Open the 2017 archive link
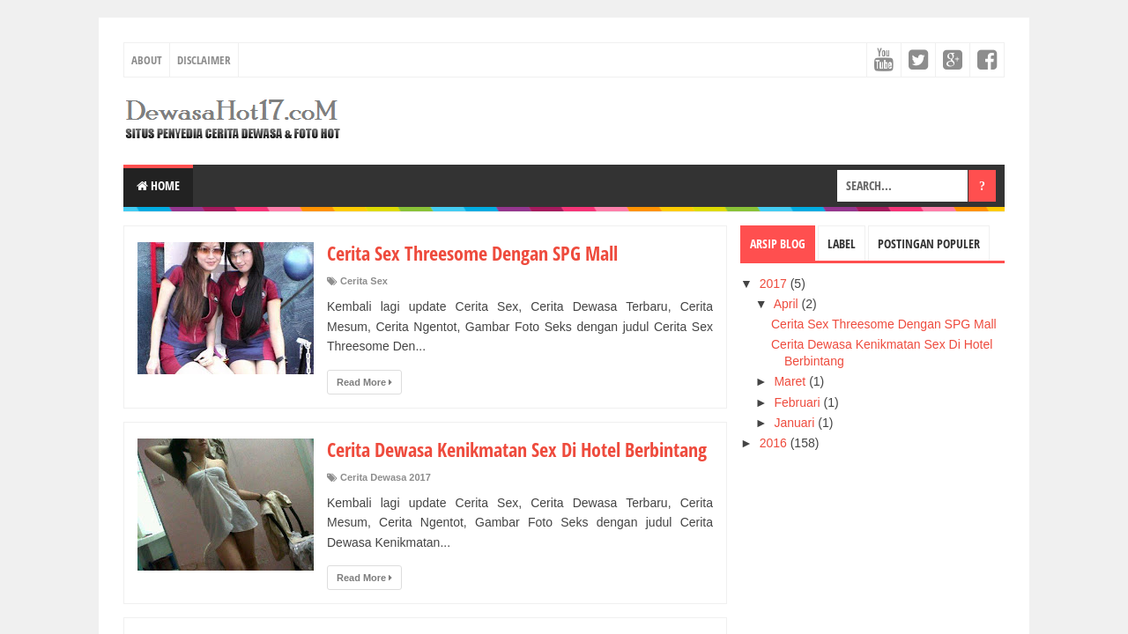1128x634 pixels. (773, 284)
